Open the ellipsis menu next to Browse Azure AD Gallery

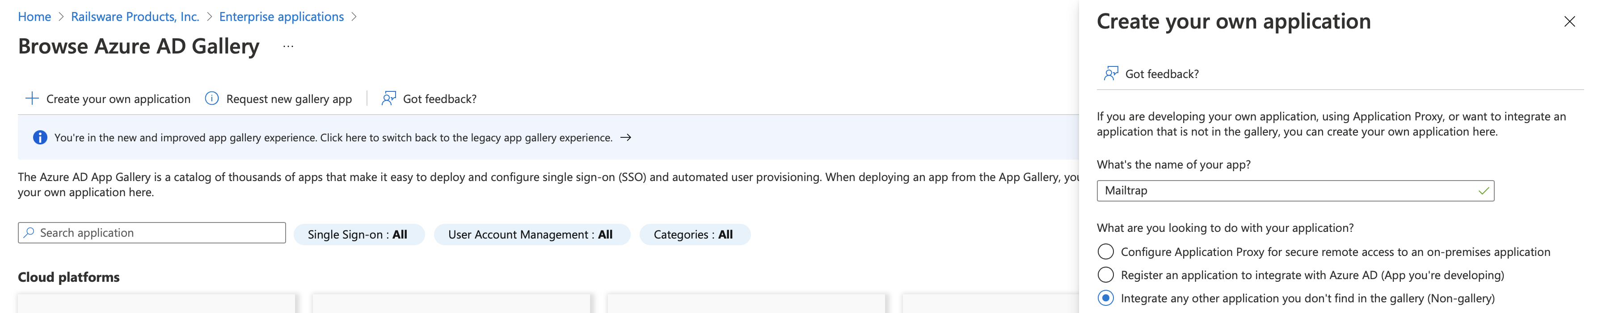(x=288, y=46)
